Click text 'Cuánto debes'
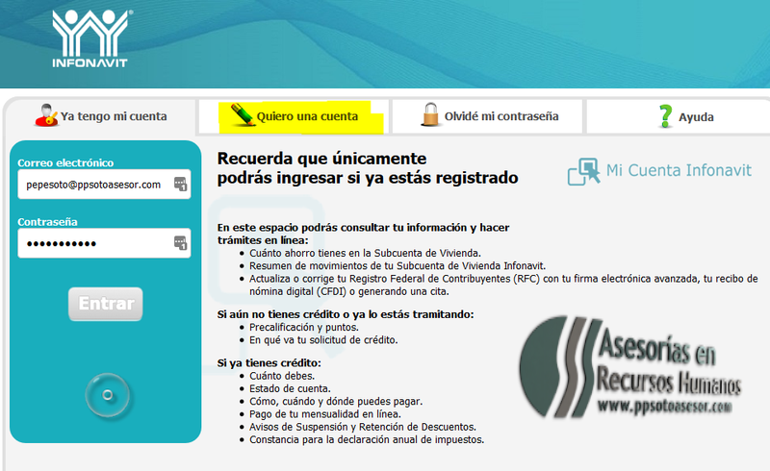The height and width of the screenshot is (471, 770). (282, 376)
